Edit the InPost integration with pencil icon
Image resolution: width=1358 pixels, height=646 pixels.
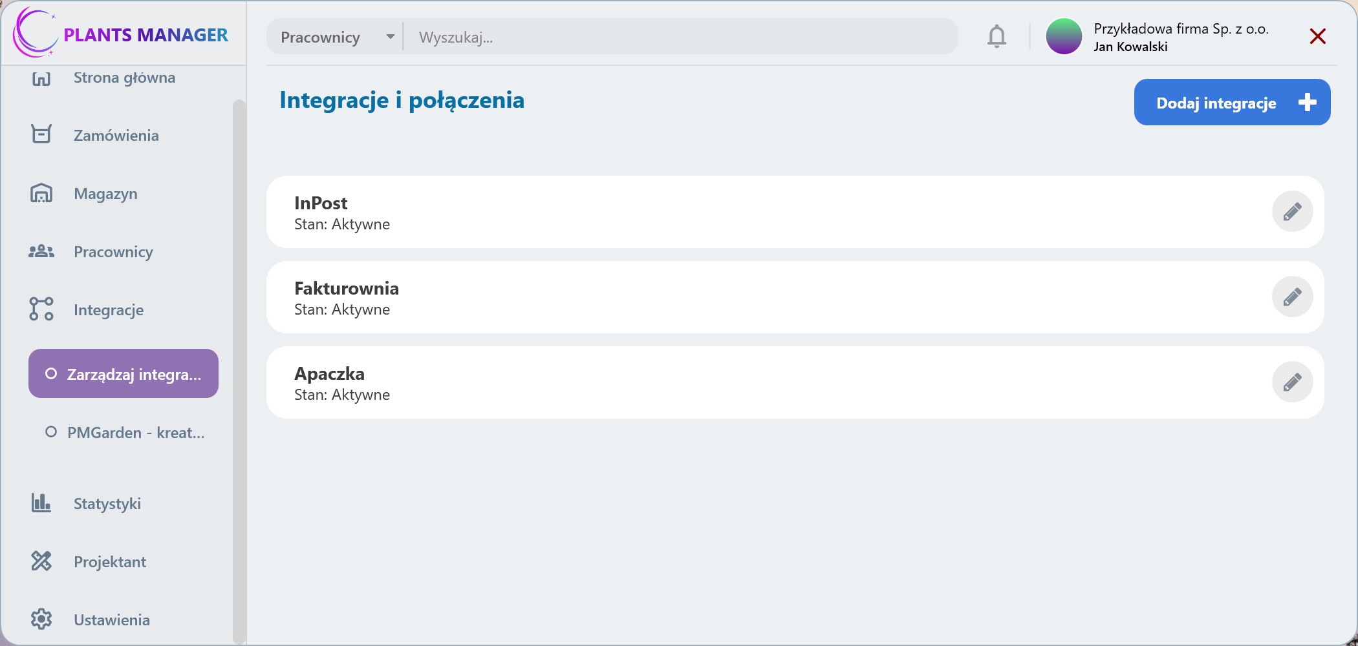point(1291,211)
